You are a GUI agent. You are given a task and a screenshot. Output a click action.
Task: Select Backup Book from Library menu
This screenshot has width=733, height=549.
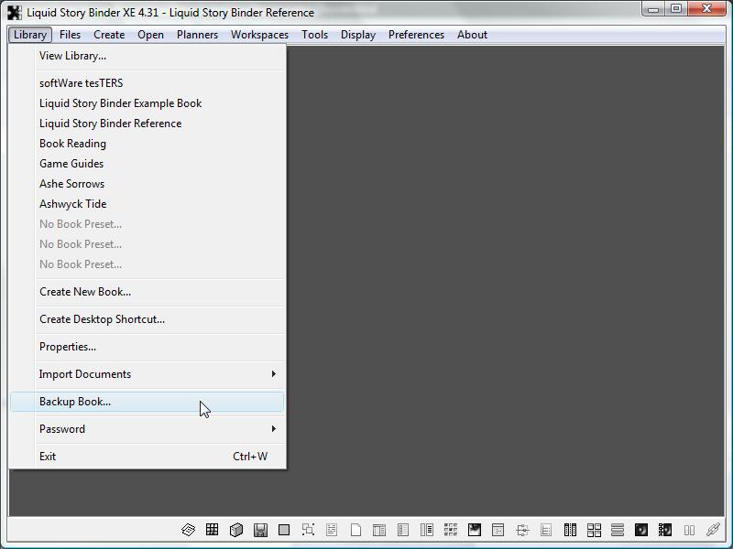[x=75, y=402]
